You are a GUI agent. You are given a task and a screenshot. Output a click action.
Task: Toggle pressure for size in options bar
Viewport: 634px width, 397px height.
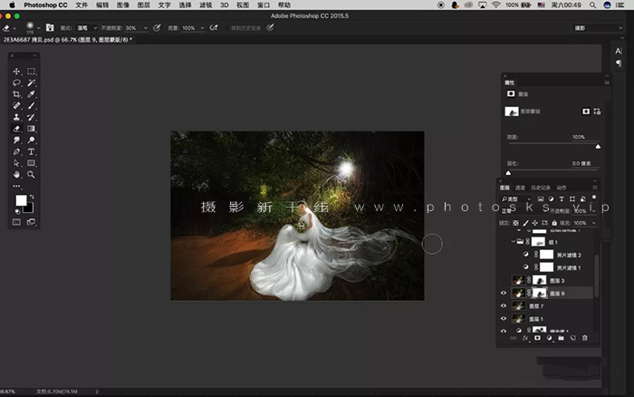pos(270,27)
